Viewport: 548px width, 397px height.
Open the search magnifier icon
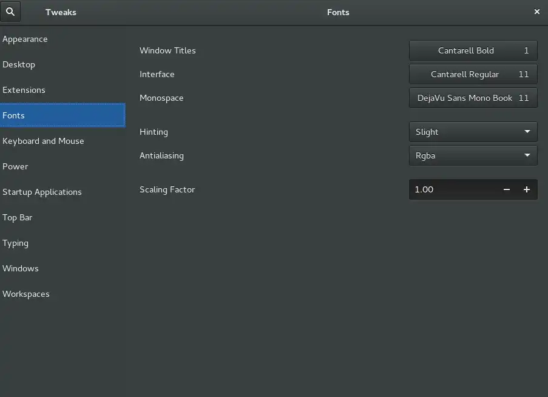point(10,12)
